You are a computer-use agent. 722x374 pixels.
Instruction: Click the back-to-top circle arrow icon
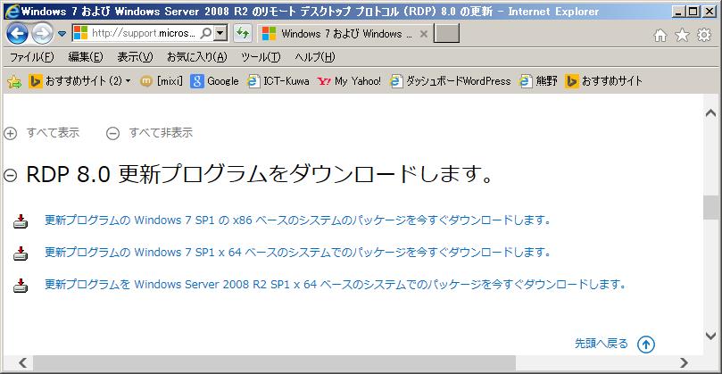[x=646, y=344]
